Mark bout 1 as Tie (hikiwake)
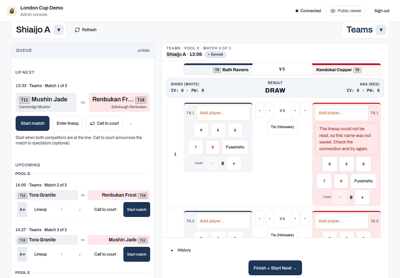Viewport: 400px width, 278px height. coord(282,127)
